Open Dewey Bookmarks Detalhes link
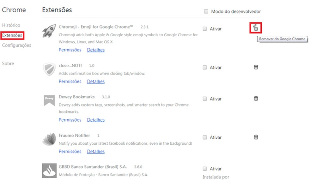 point(96,120)
